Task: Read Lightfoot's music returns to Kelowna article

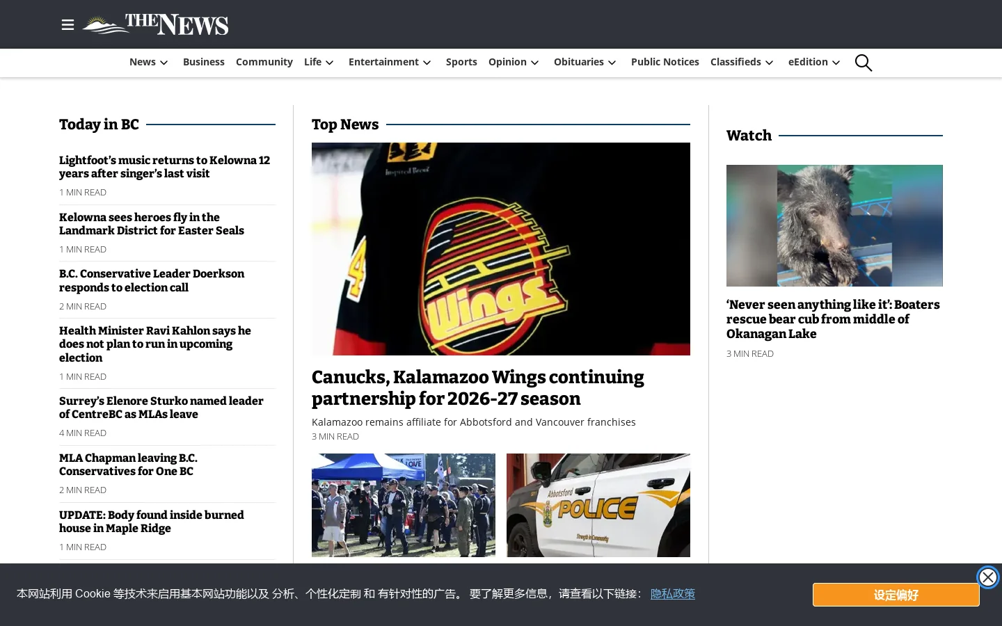Action: point(165,167)
